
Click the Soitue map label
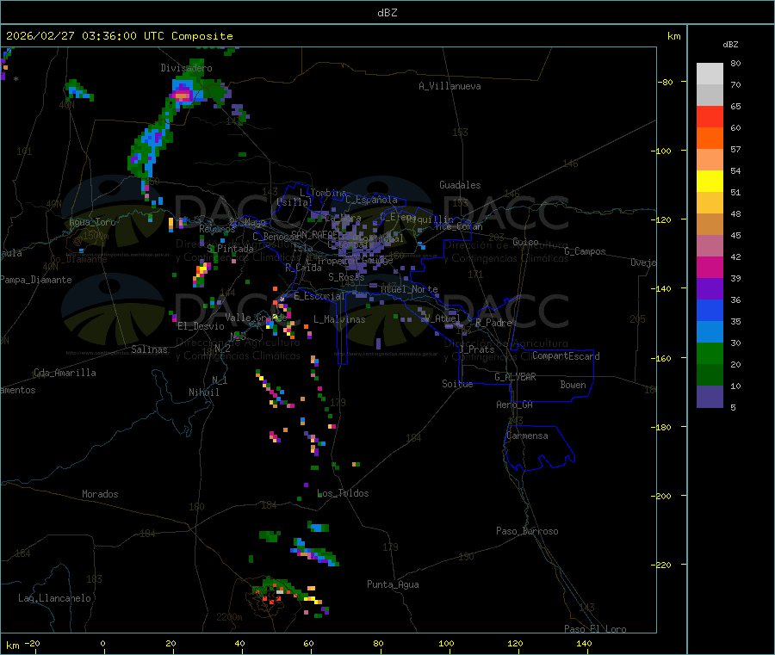[457, 384]
